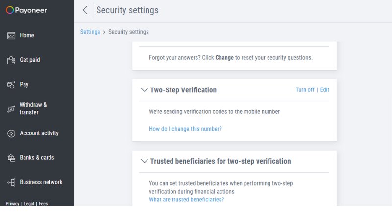Turn off two-step verification
Image resolution: width=392 pixels, height=220 pixels.
[x=305, y=90]
